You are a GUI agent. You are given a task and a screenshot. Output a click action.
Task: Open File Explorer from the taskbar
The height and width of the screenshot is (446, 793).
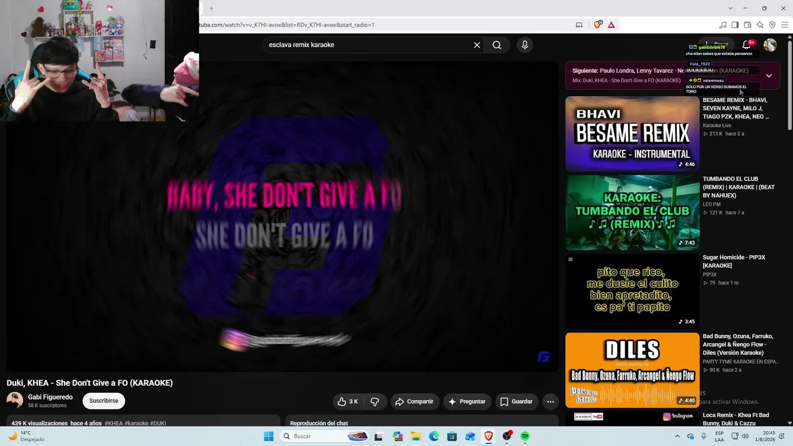click(416, 436)
